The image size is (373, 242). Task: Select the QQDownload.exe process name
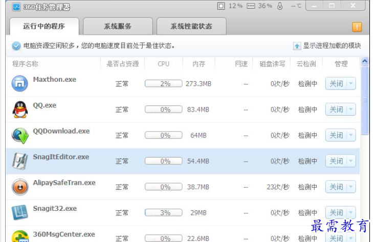61,131
